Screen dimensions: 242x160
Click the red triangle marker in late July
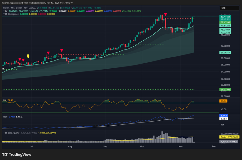click(62, 50)
